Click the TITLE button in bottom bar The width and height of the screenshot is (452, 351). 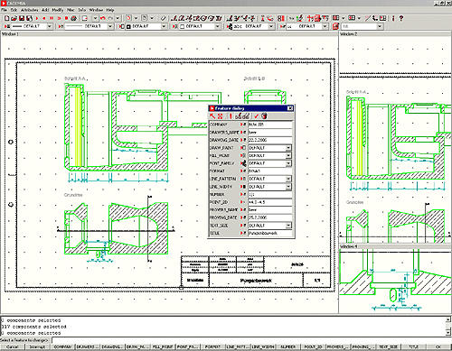[x=413, y=346]
